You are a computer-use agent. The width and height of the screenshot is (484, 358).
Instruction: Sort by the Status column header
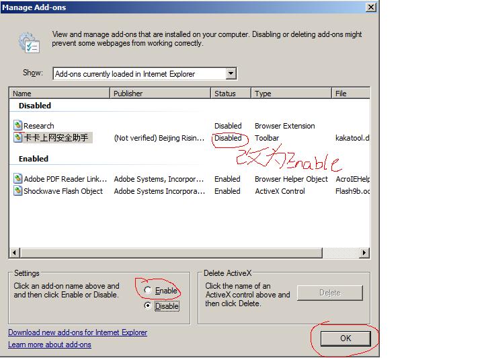[x=231, y=94]
